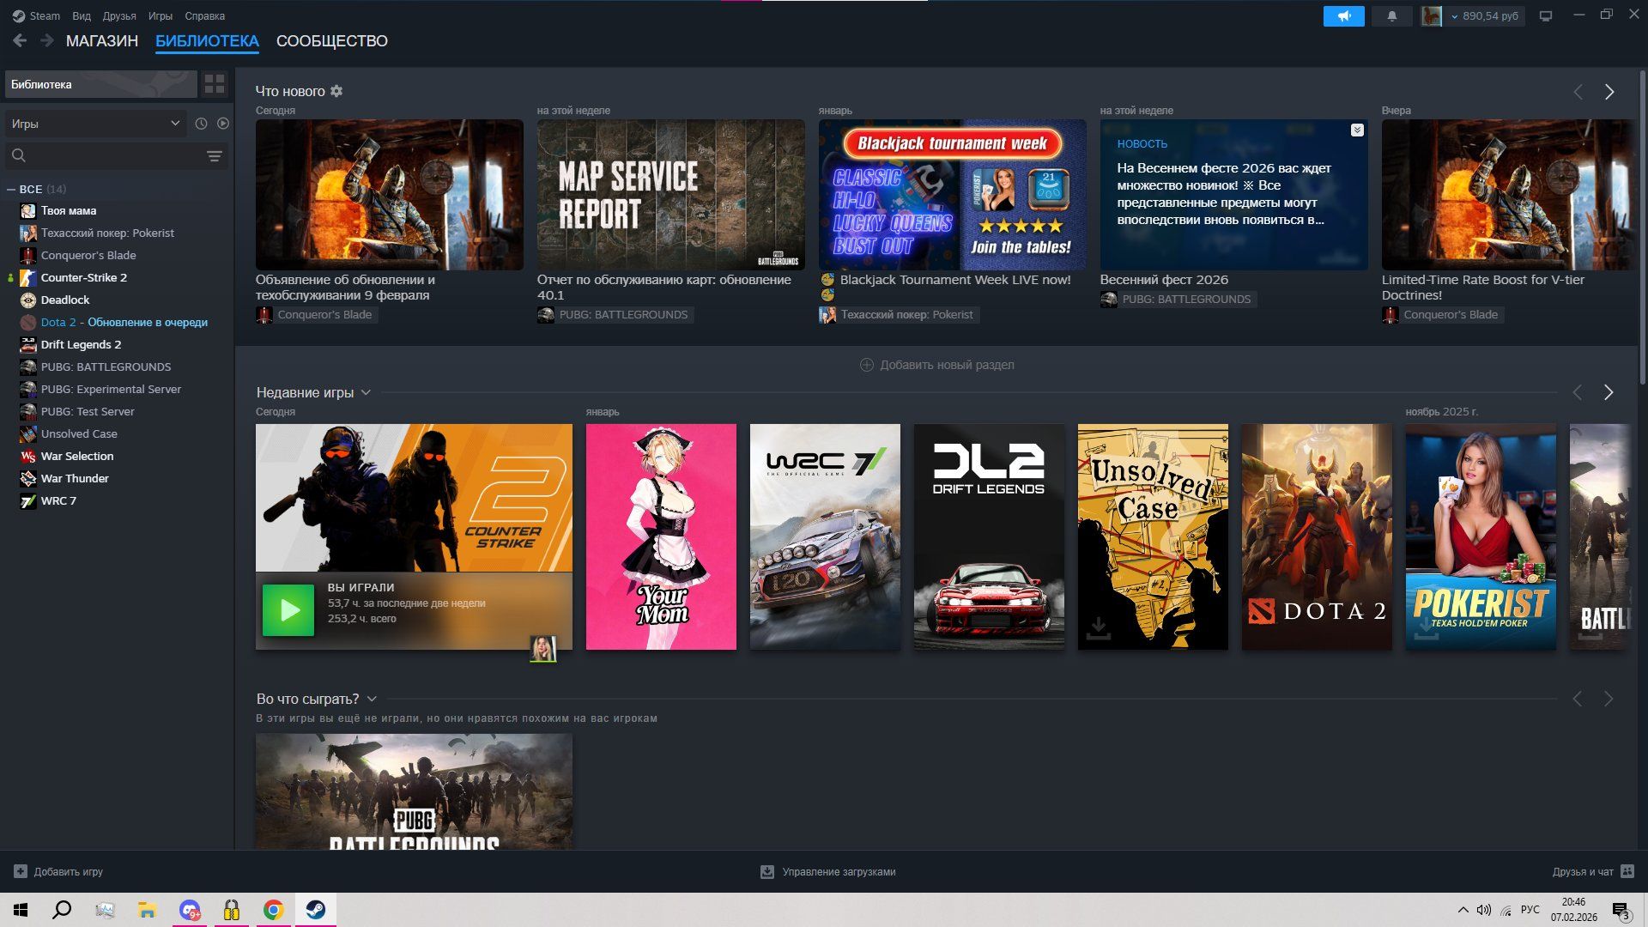1648x927 pixels.
Task: Open the What's New settings gear
Action: (336, 91)
